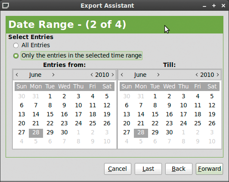229x182 pixels.
Task: Select June 22 in the Till calendar
Action: [155, 123]
